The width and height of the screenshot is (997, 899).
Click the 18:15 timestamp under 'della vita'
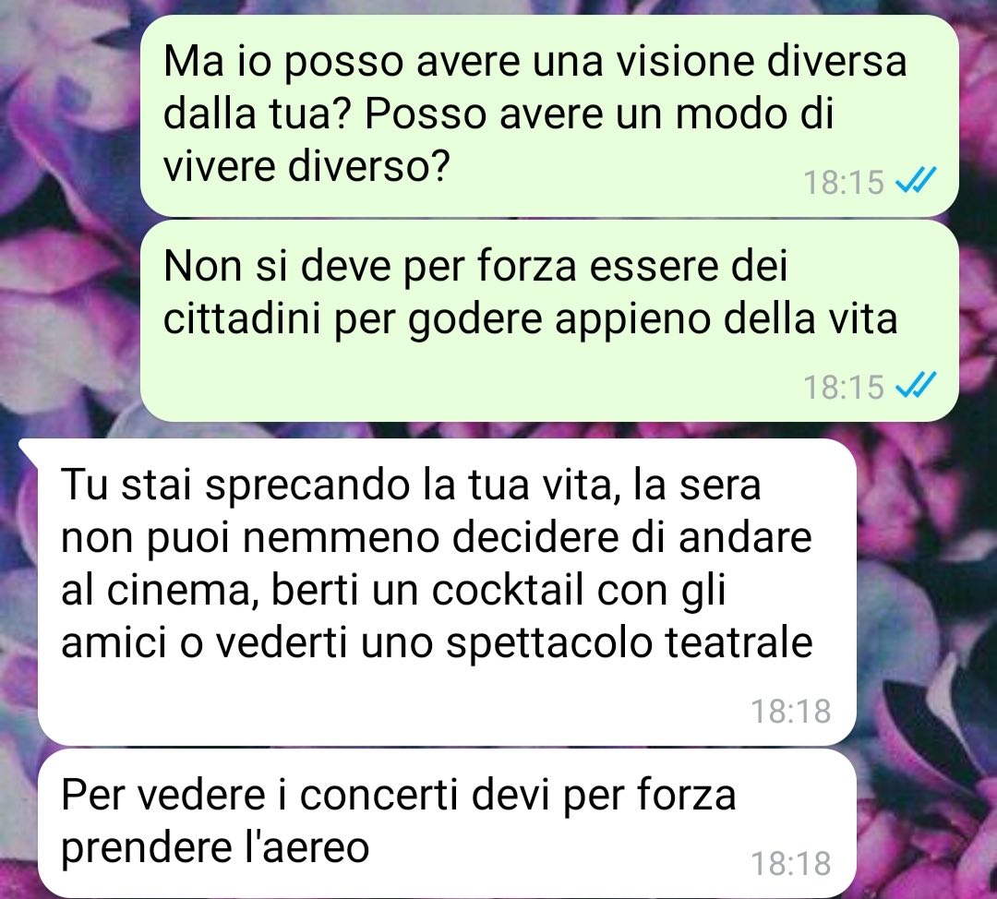tap(844, 387)
